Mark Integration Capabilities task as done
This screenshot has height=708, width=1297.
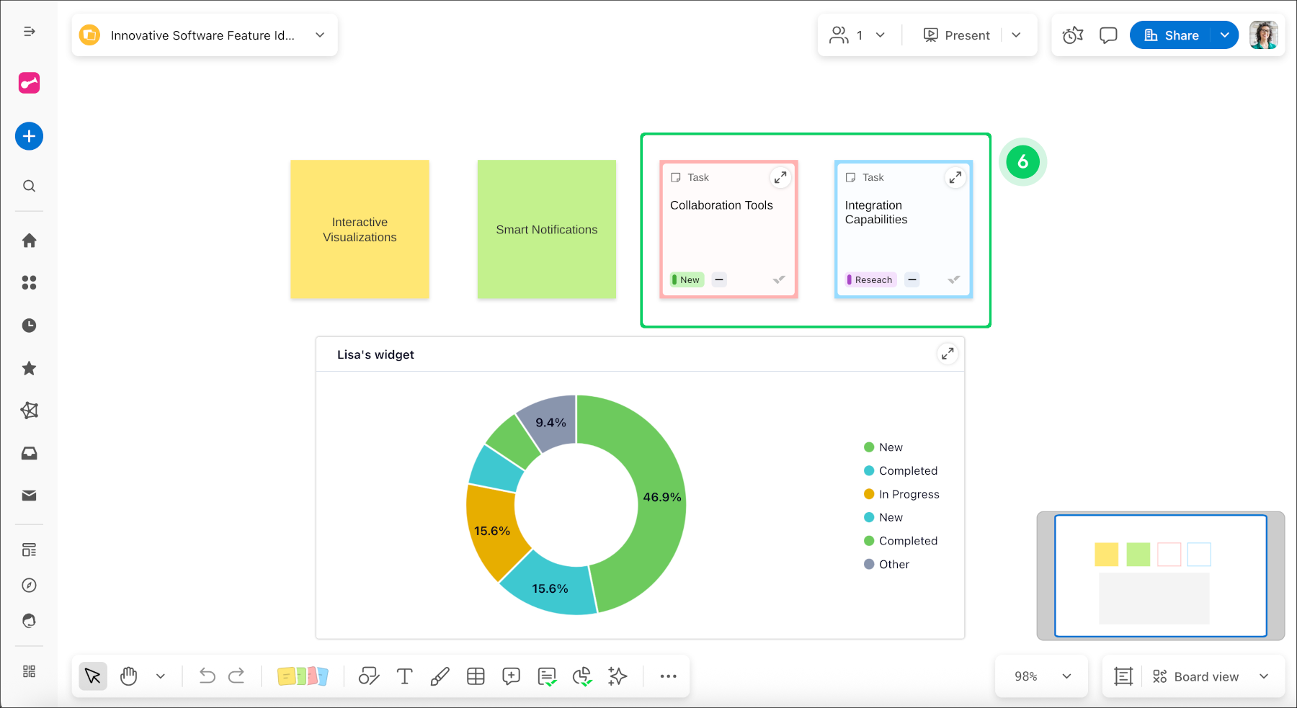953,279
